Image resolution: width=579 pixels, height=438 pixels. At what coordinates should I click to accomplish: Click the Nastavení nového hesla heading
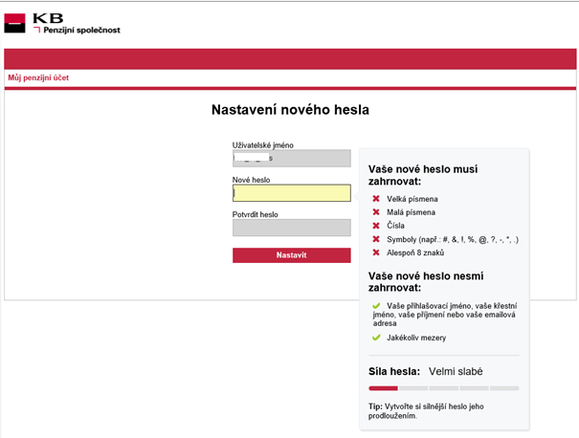pyautogui.click(x=289, y=110)
